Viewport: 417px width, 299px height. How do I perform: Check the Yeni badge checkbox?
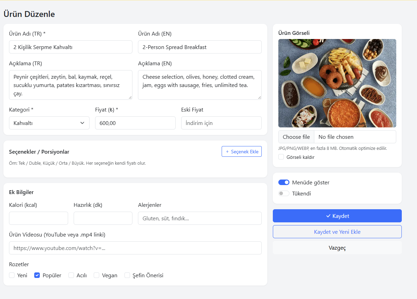(12, 275)
